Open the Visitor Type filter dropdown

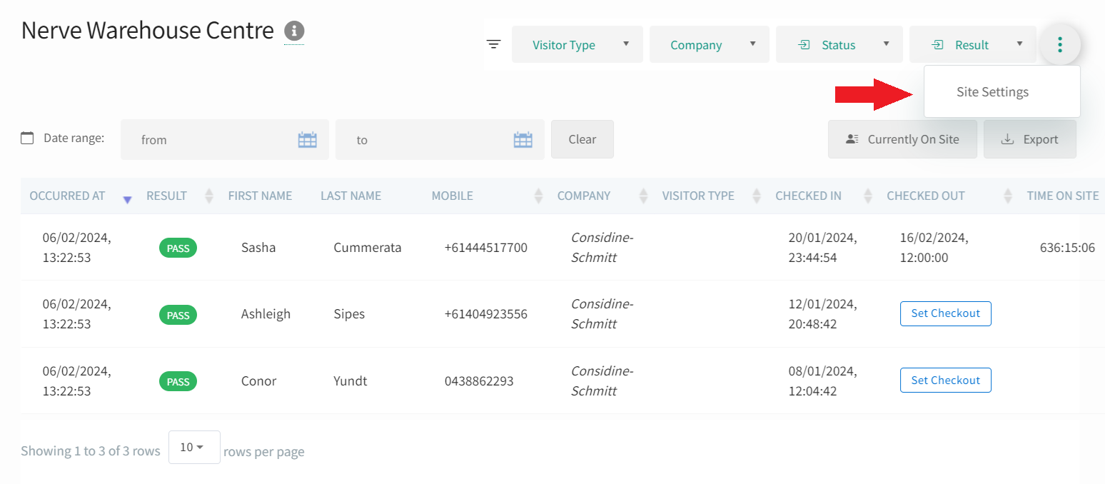point(577,44)
